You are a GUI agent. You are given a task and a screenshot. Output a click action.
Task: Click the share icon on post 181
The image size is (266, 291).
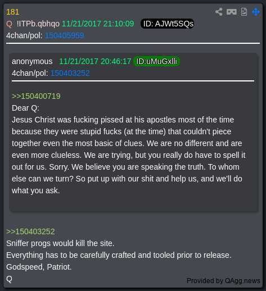tap(219, 12)
